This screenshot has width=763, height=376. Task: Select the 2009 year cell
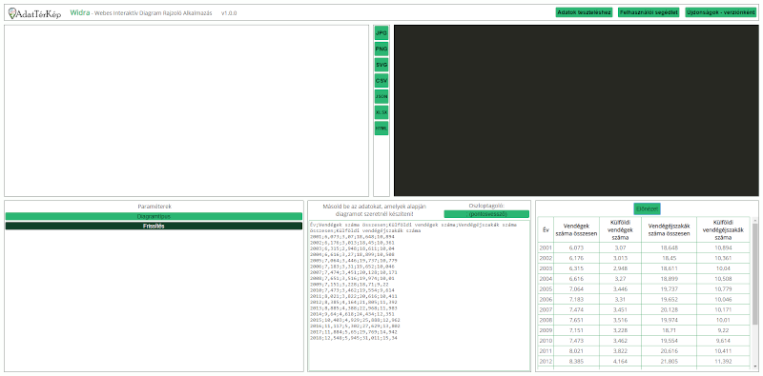click(x=546, y=331)
